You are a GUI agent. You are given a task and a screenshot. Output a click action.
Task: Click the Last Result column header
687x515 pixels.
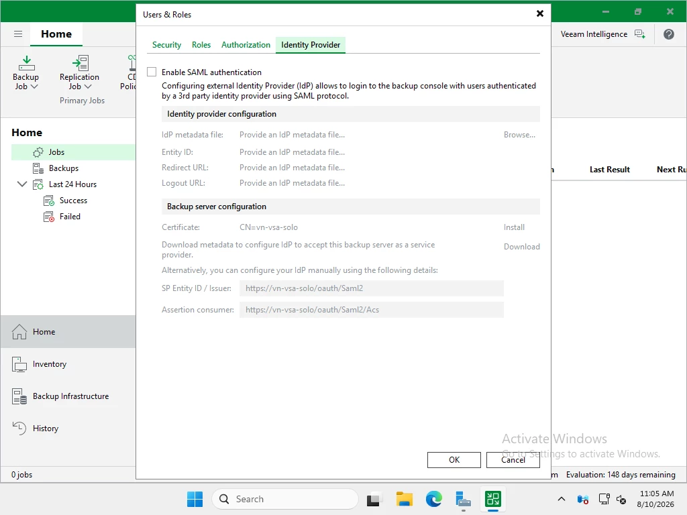tap(609, 170)
